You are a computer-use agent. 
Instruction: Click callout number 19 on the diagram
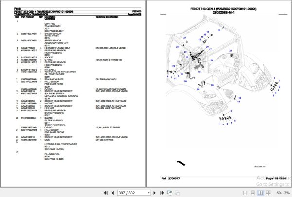click(x=239, y=102)
